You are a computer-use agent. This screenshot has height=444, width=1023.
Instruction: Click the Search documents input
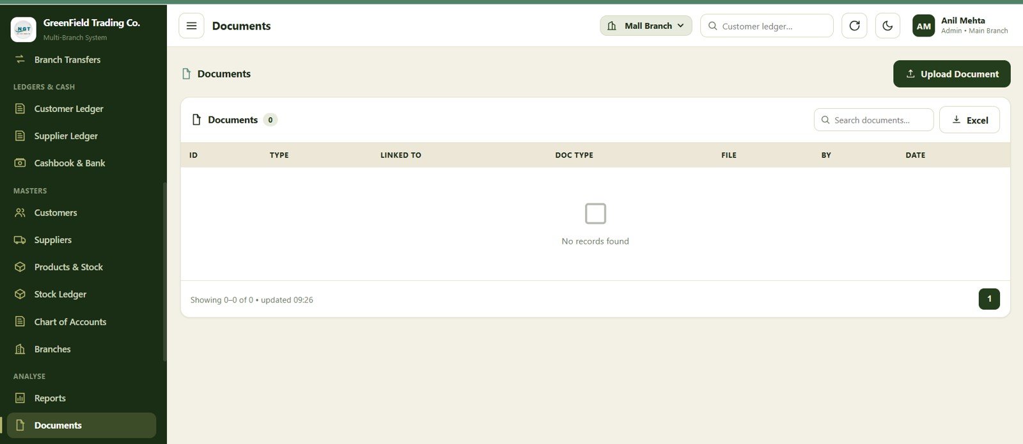[873, 120]
